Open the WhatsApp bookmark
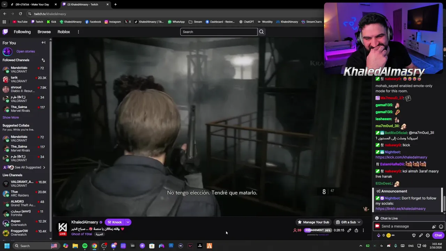The height and width of the screenshot is (251, 446). coord(176,22)
